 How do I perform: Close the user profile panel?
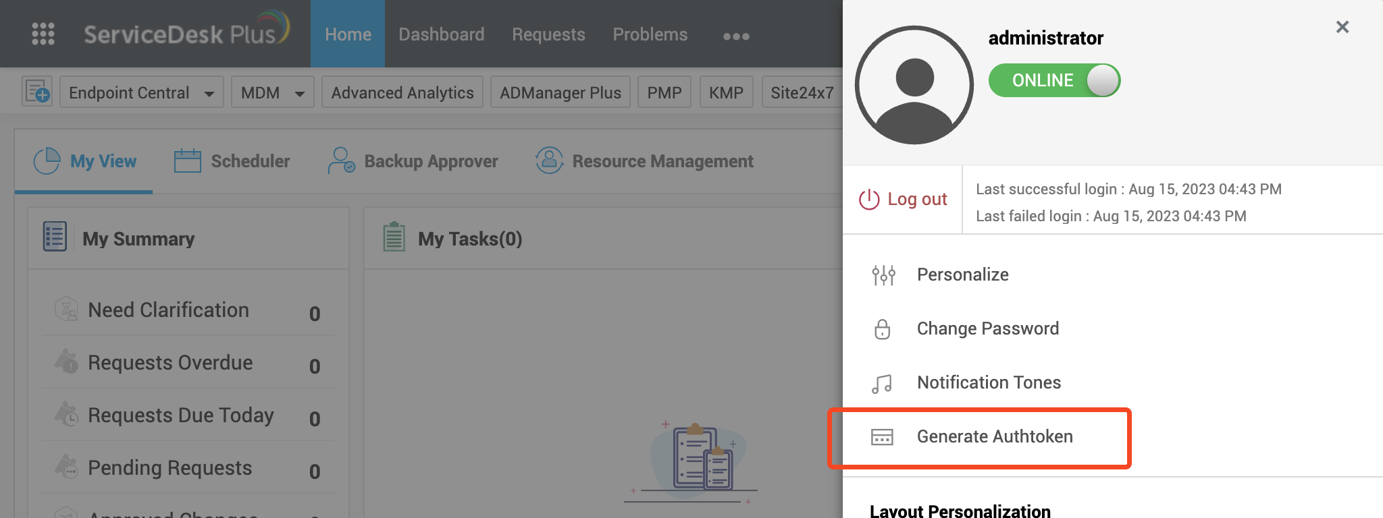pyautogui.click(x=1342, y=27)
